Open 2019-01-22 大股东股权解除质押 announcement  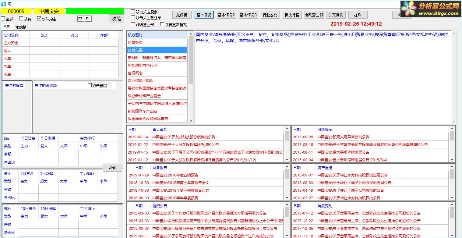205,144
